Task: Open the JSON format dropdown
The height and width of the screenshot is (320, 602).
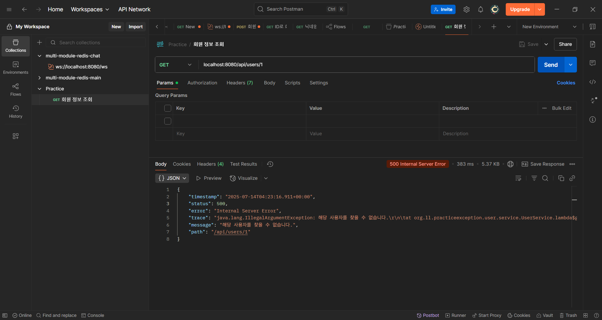Action: coord(172,178)
